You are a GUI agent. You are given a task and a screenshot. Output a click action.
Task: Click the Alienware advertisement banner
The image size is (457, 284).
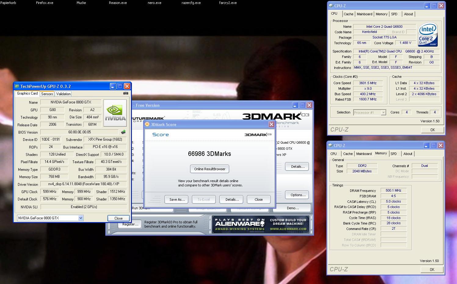point(261,225)
